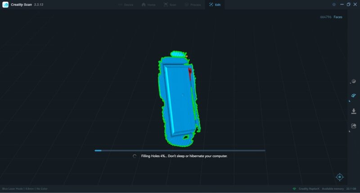The height and width of the screenshot is (193, 360).
Task: Click the Filling Holes progress bar
Action: pos(180,151)
